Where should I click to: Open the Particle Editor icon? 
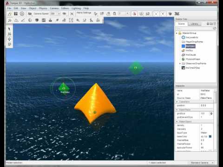(78, 20)
